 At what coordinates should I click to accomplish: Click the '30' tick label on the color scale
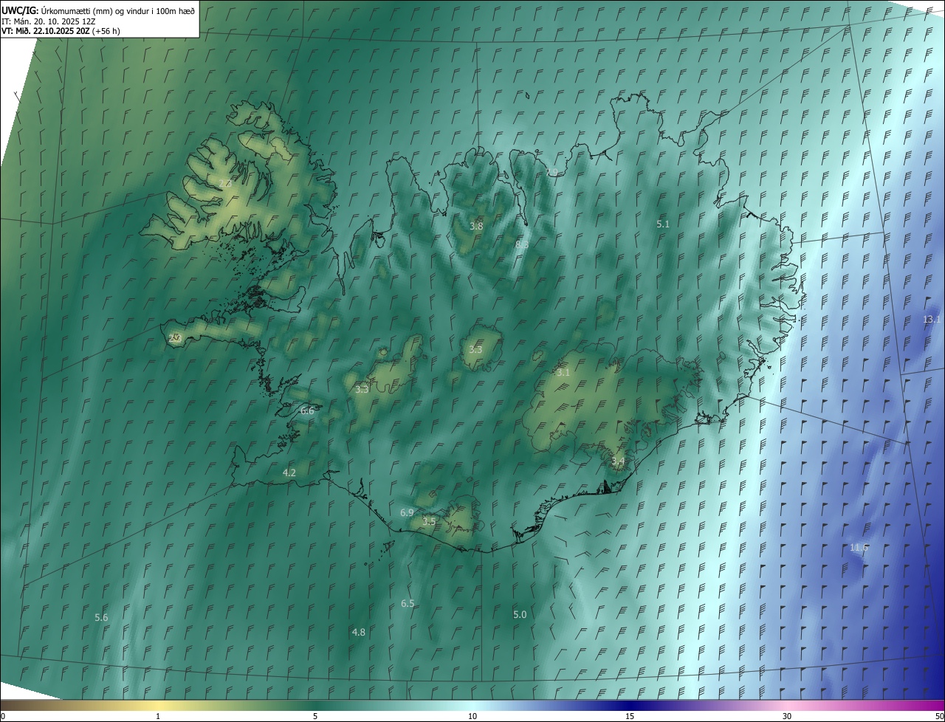point(787,716)
